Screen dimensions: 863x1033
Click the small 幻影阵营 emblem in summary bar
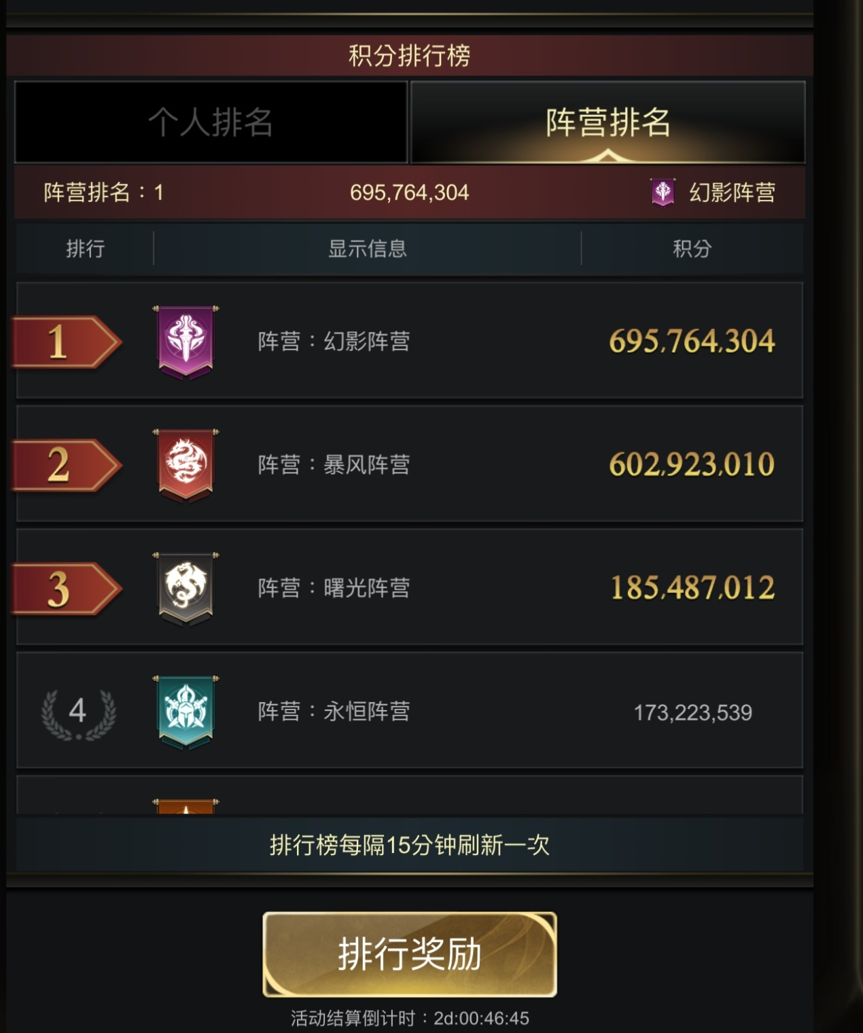coord(663,192)
